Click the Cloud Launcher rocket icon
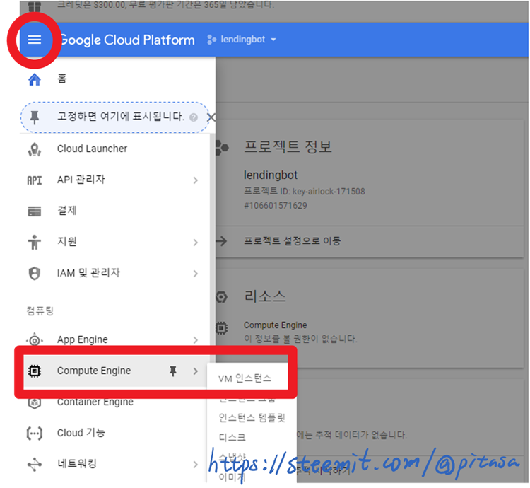 (35, 149)
